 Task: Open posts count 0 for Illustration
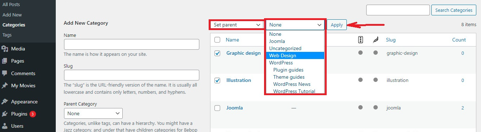point(463,80)
